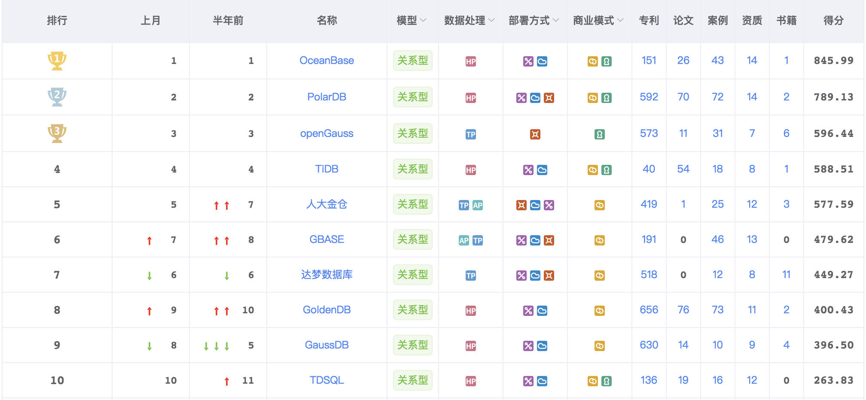
Task: Click the blue cloud icon in the GoldenDB row
Action: (x=542, y=311)
